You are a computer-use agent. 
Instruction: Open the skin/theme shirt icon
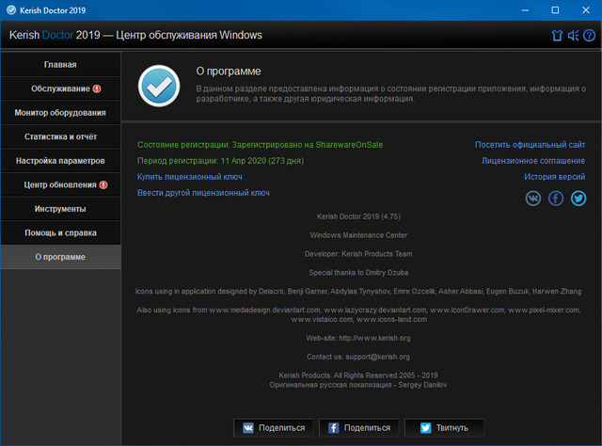[557, 36]
